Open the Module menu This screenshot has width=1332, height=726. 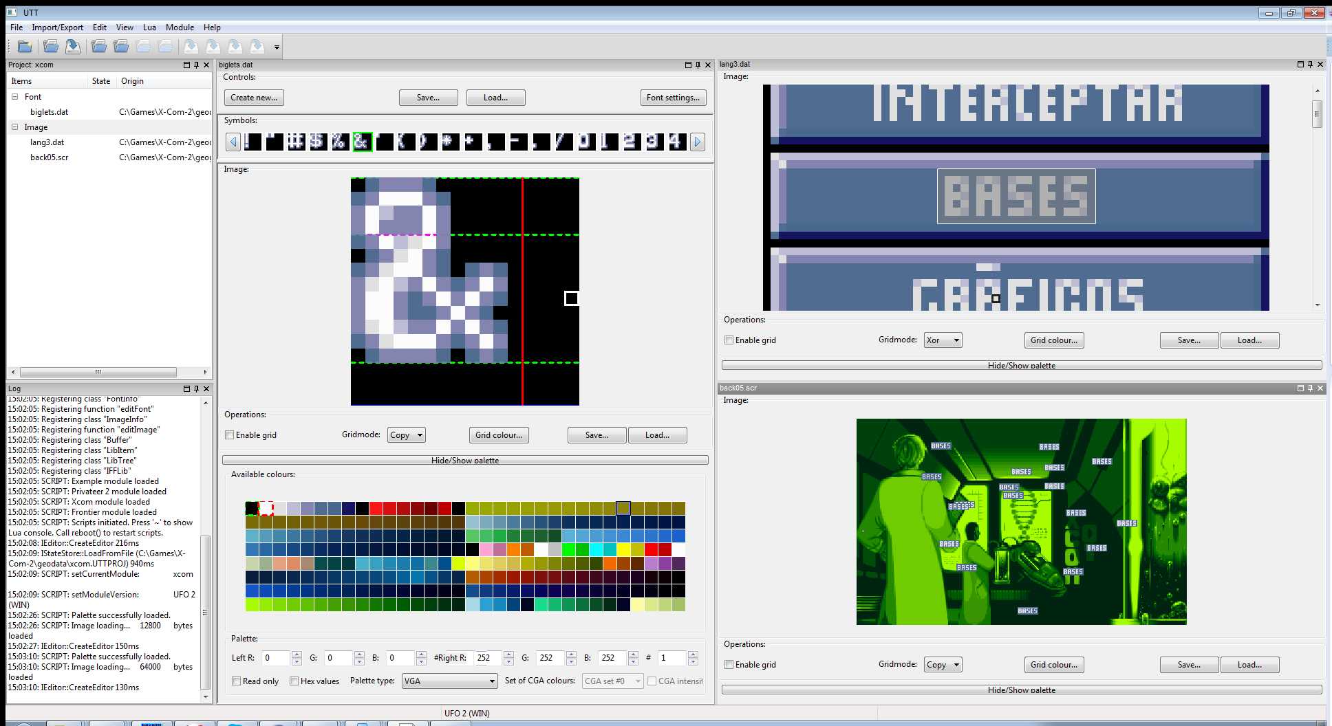[x=180, y=27]
